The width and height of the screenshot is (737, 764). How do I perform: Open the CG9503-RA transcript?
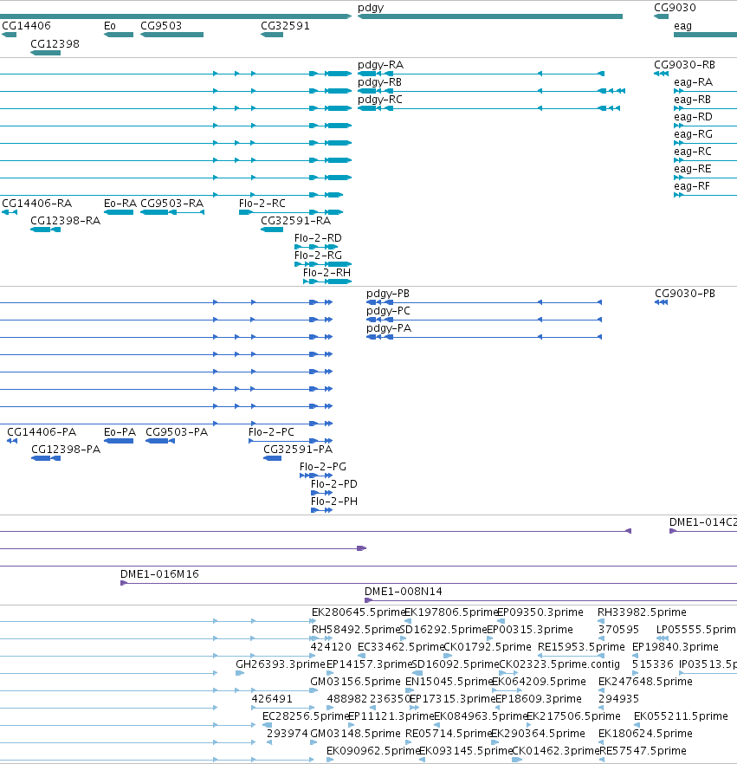click(172, 212)
